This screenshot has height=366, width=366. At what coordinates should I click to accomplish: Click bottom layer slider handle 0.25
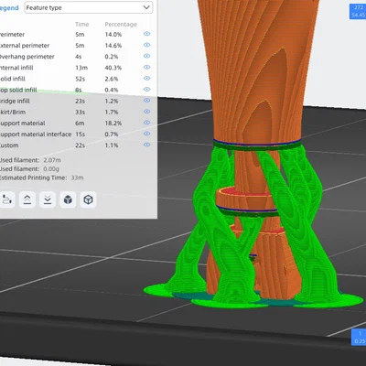(x=359, y=338)
